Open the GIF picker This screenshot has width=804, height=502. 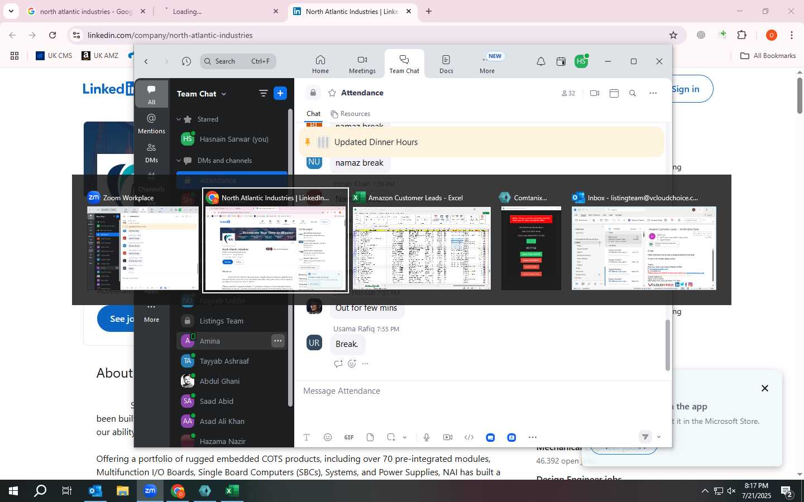(x=349, y=437)
